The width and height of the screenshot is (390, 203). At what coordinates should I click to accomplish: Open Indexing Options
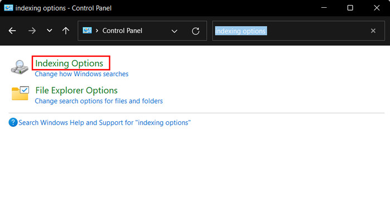pyautogui.click(x=69, y=63)
